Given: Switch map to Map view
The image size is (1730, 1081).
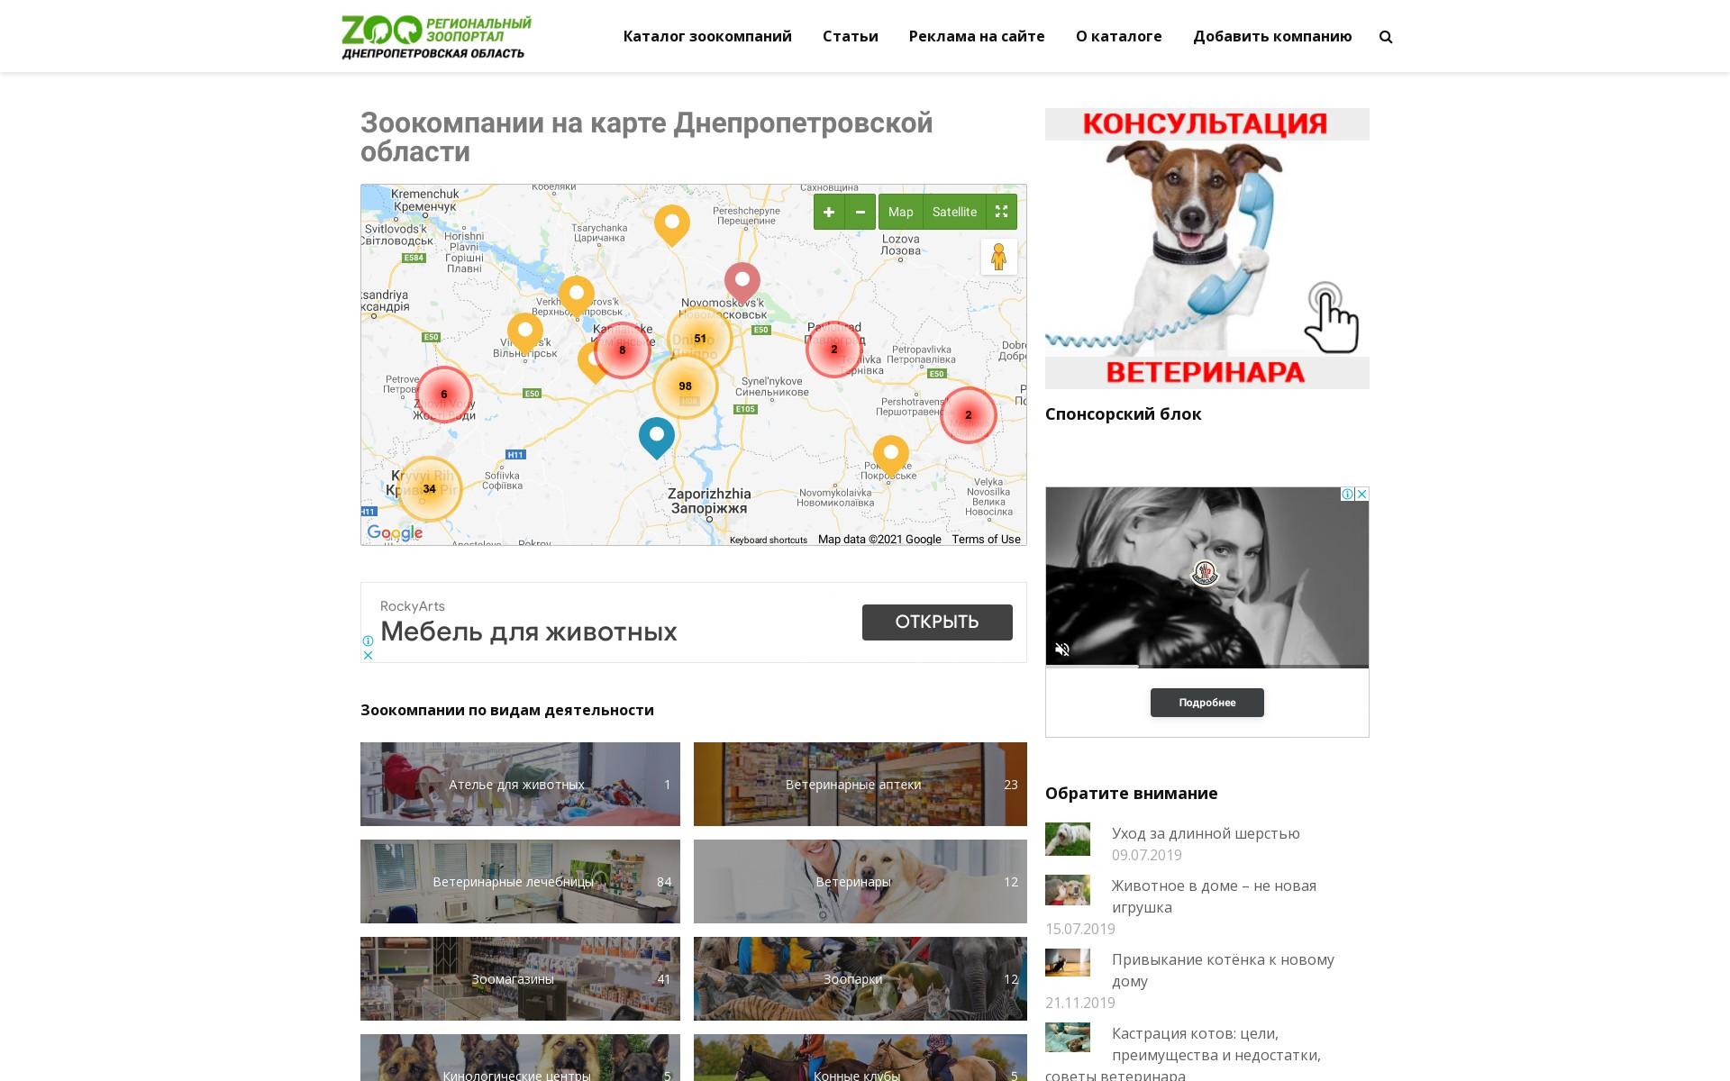Looking at the screenshot, I should pyautogui.click(x=900, y=212).
